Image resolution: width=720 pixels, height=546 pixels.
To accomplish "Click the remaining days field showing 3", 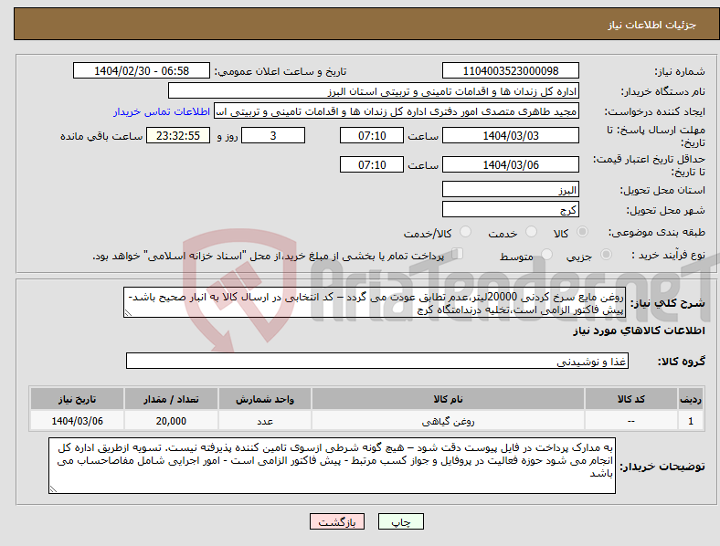I will [273, 135].
